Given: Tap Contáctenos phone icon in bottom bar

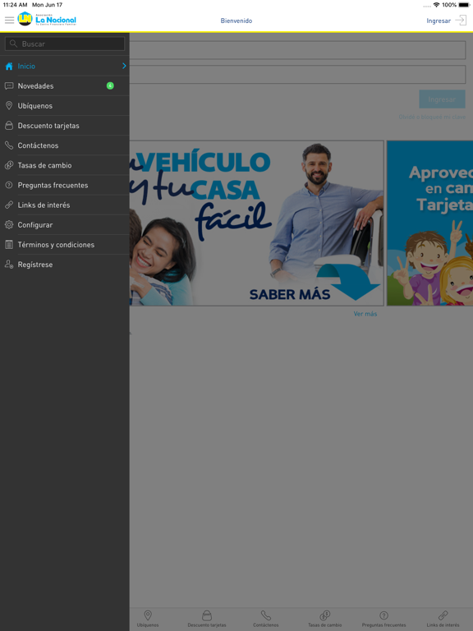Looking at the screenshot, I should click(266, 615).
